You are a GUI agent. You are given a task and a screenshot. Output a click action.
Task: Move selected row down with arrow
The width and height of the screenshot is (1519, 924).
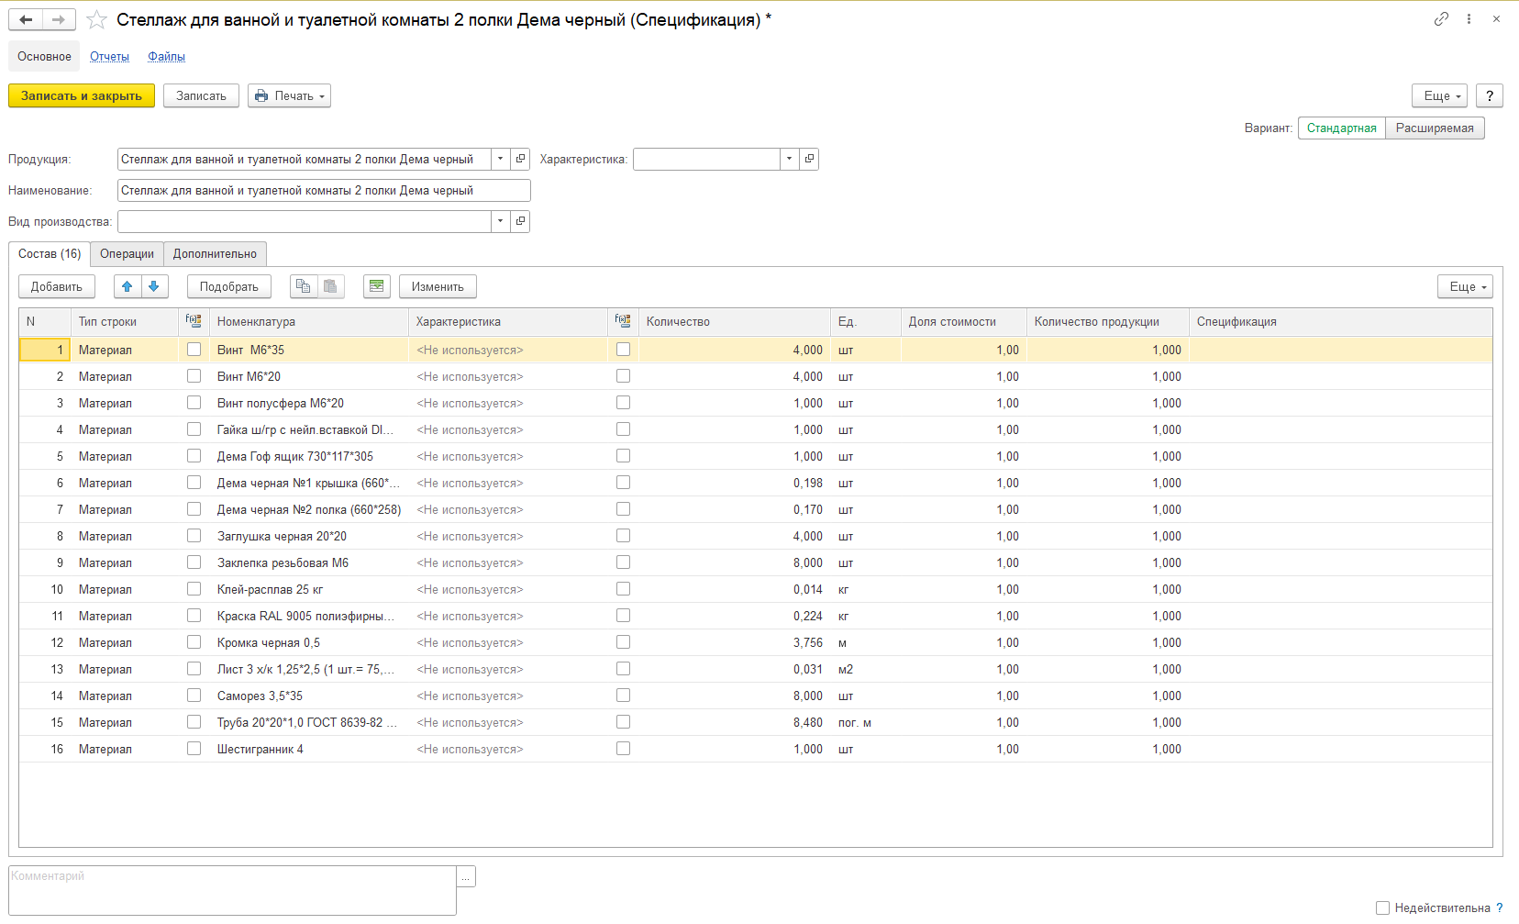(x=154, y=286)
